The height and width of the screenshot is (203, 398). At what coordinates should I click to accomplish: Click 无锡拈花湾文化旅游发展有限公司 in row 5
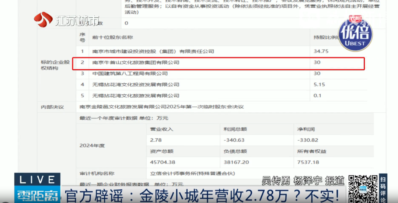point(136,96)
